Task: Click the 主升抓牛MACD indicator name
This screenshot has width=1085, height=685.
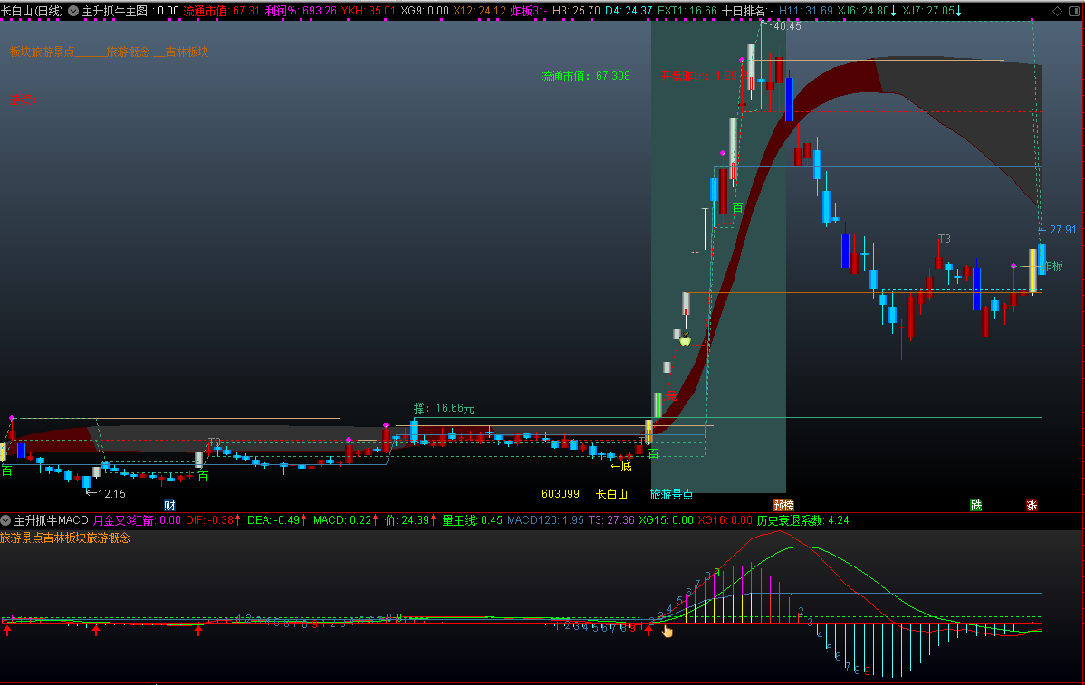Action: pyautogui.click(x=52, y=519)
